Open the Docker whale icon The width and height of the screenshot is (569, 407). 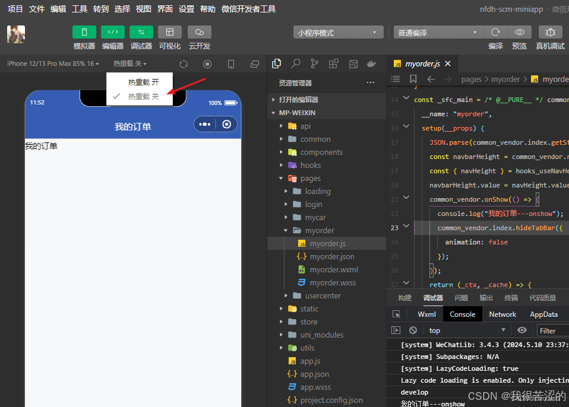pos(372,64)
